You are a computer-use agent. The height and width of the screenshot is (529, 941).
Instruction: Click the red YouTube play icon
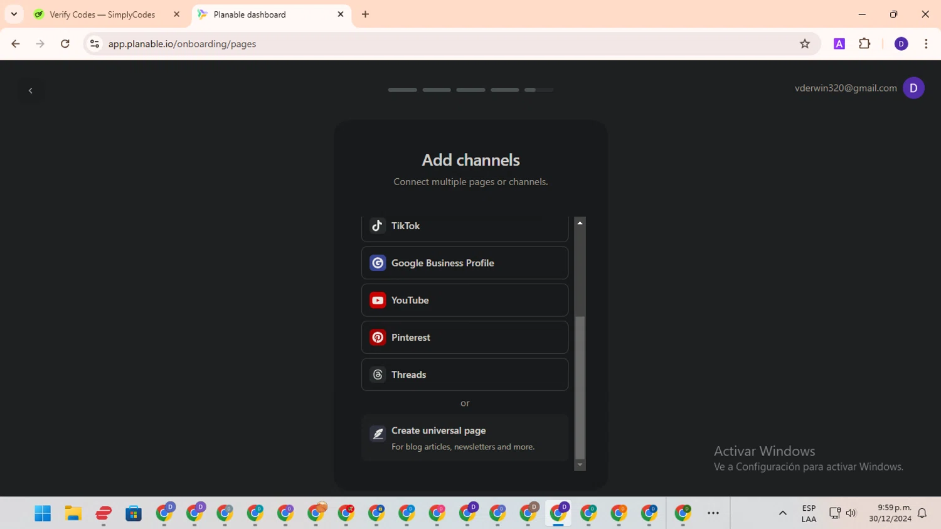pos(378,300)
